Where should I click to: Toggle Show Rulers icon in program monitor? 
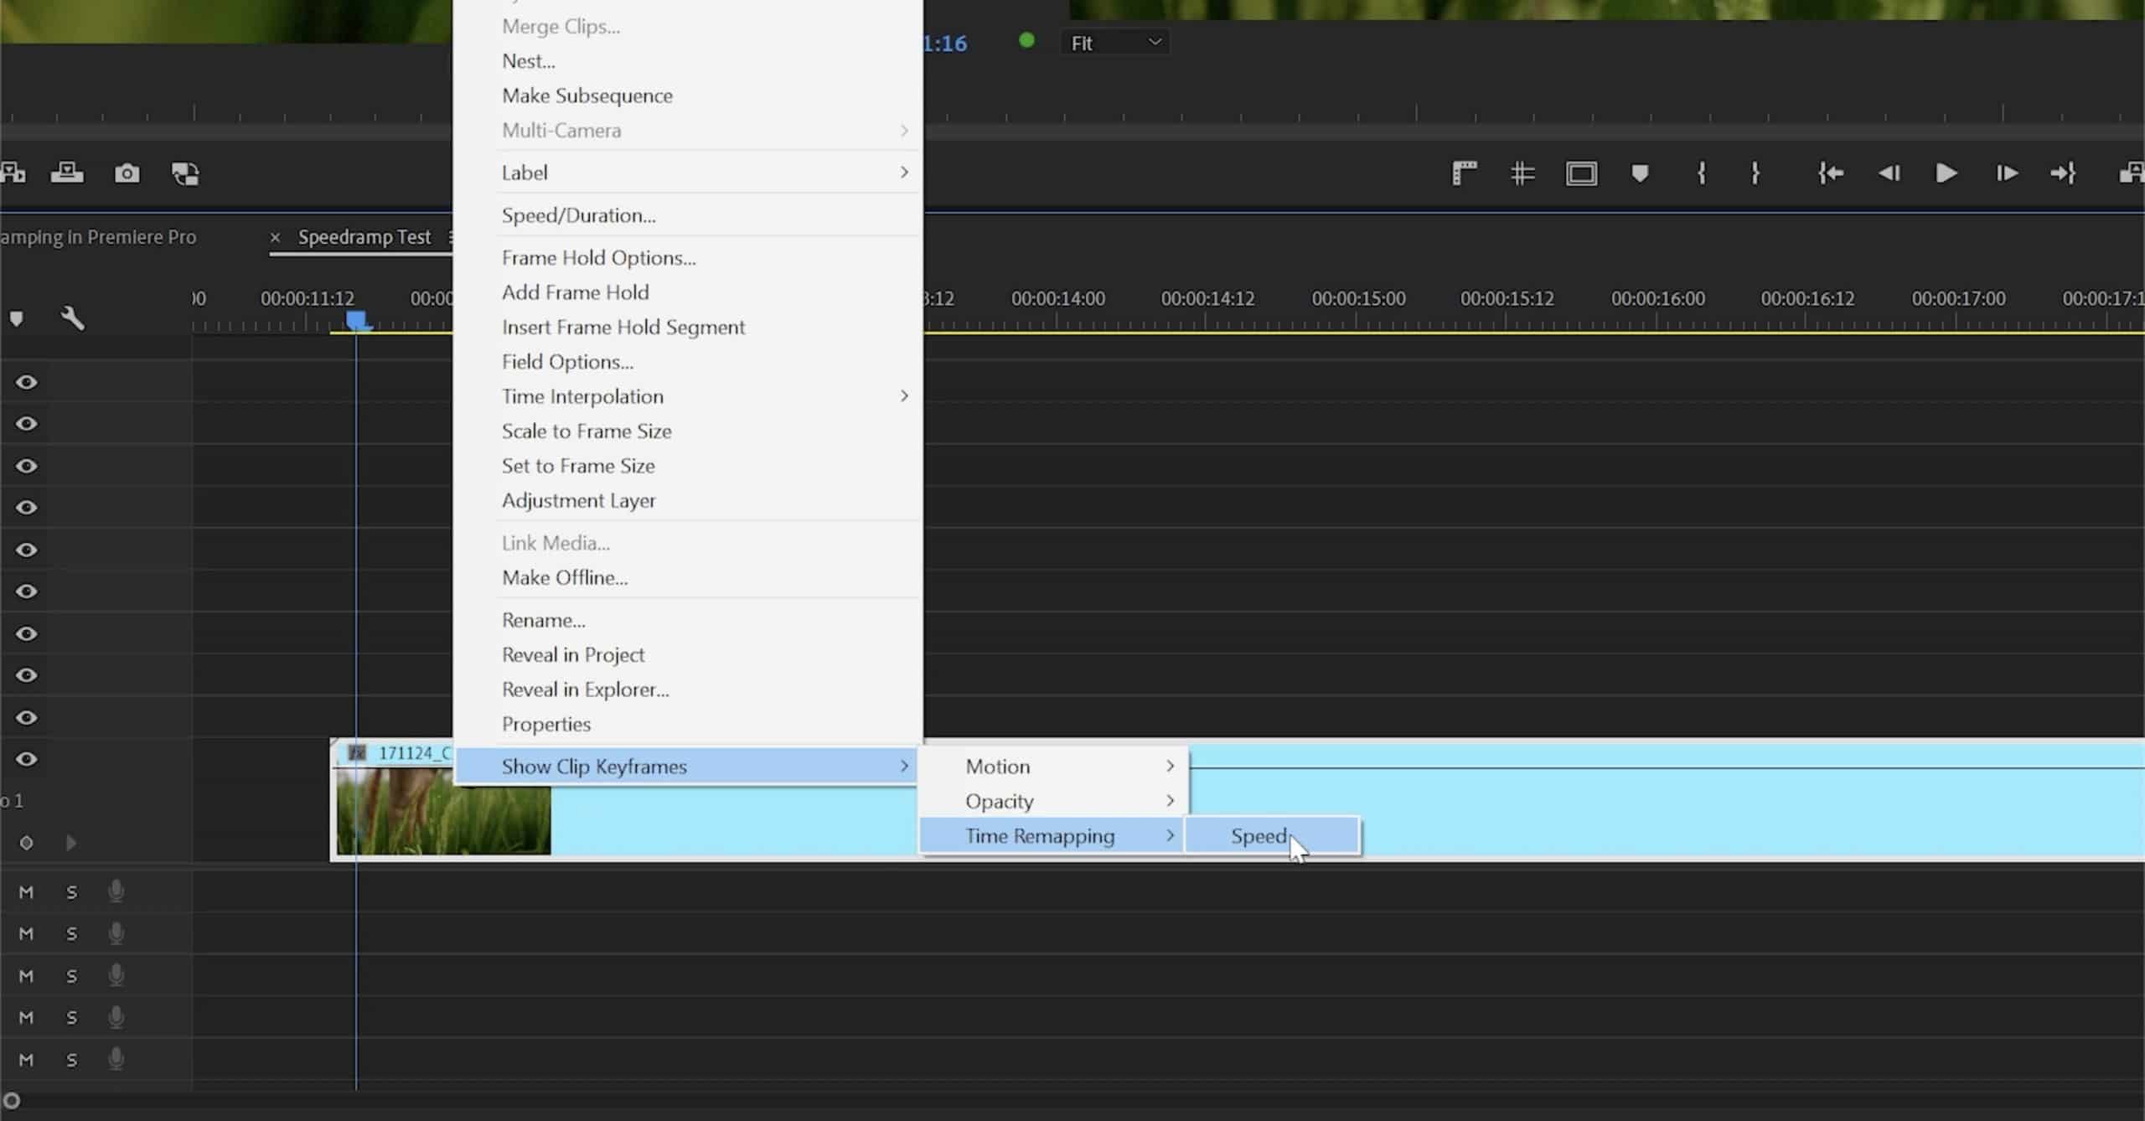tap(1464, 173)
